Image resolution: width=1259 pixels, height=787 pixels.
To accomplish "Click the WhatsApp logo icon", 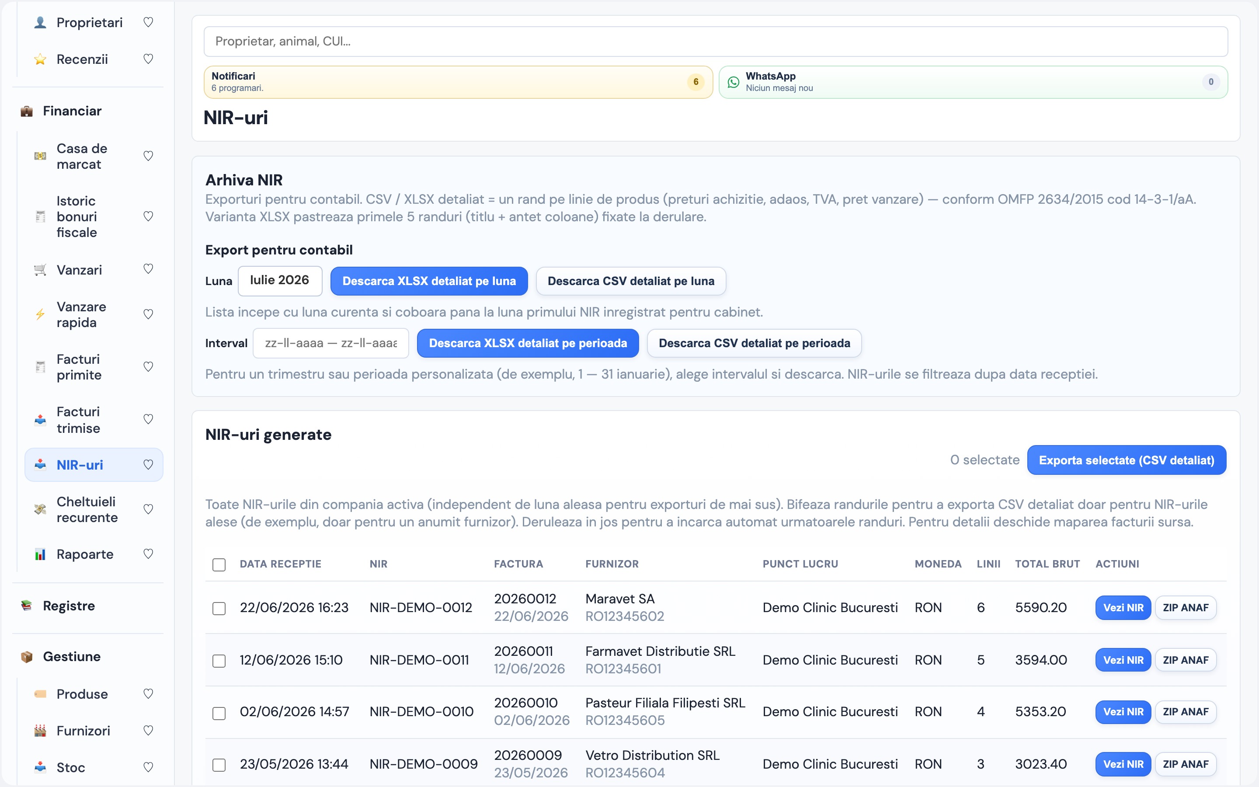I will pyautogui.click(x=733, y=82).
